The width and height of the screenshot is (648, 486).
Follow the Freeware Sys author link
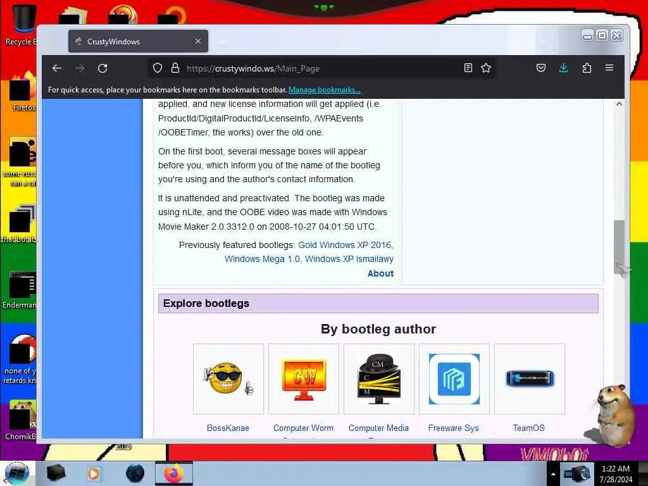point(453,428)
